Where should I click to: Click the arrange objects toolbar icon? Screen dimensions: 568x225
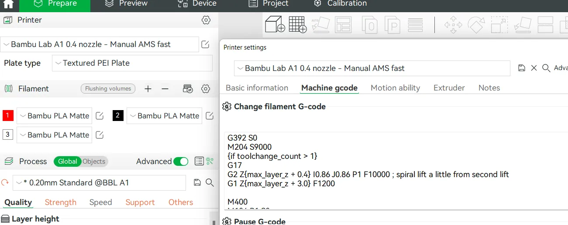click(344, 24)
